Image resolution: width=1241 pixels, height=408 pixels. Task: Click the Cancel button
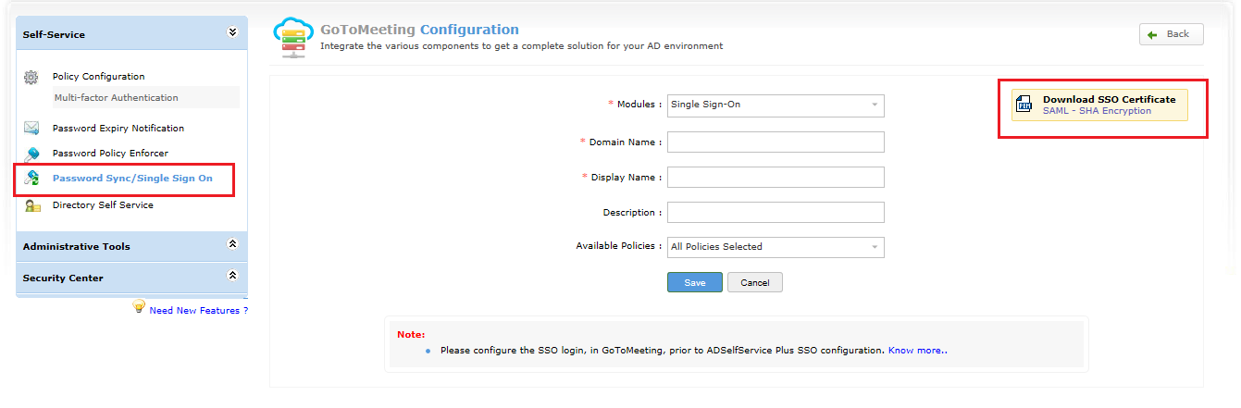755,282
